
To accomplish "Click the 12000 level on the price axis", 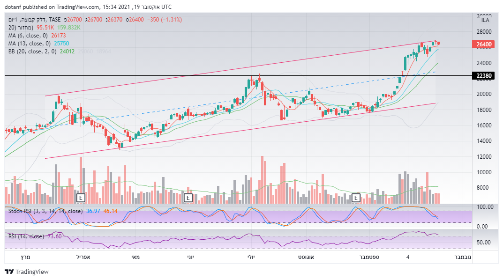I will click(484, 157).
